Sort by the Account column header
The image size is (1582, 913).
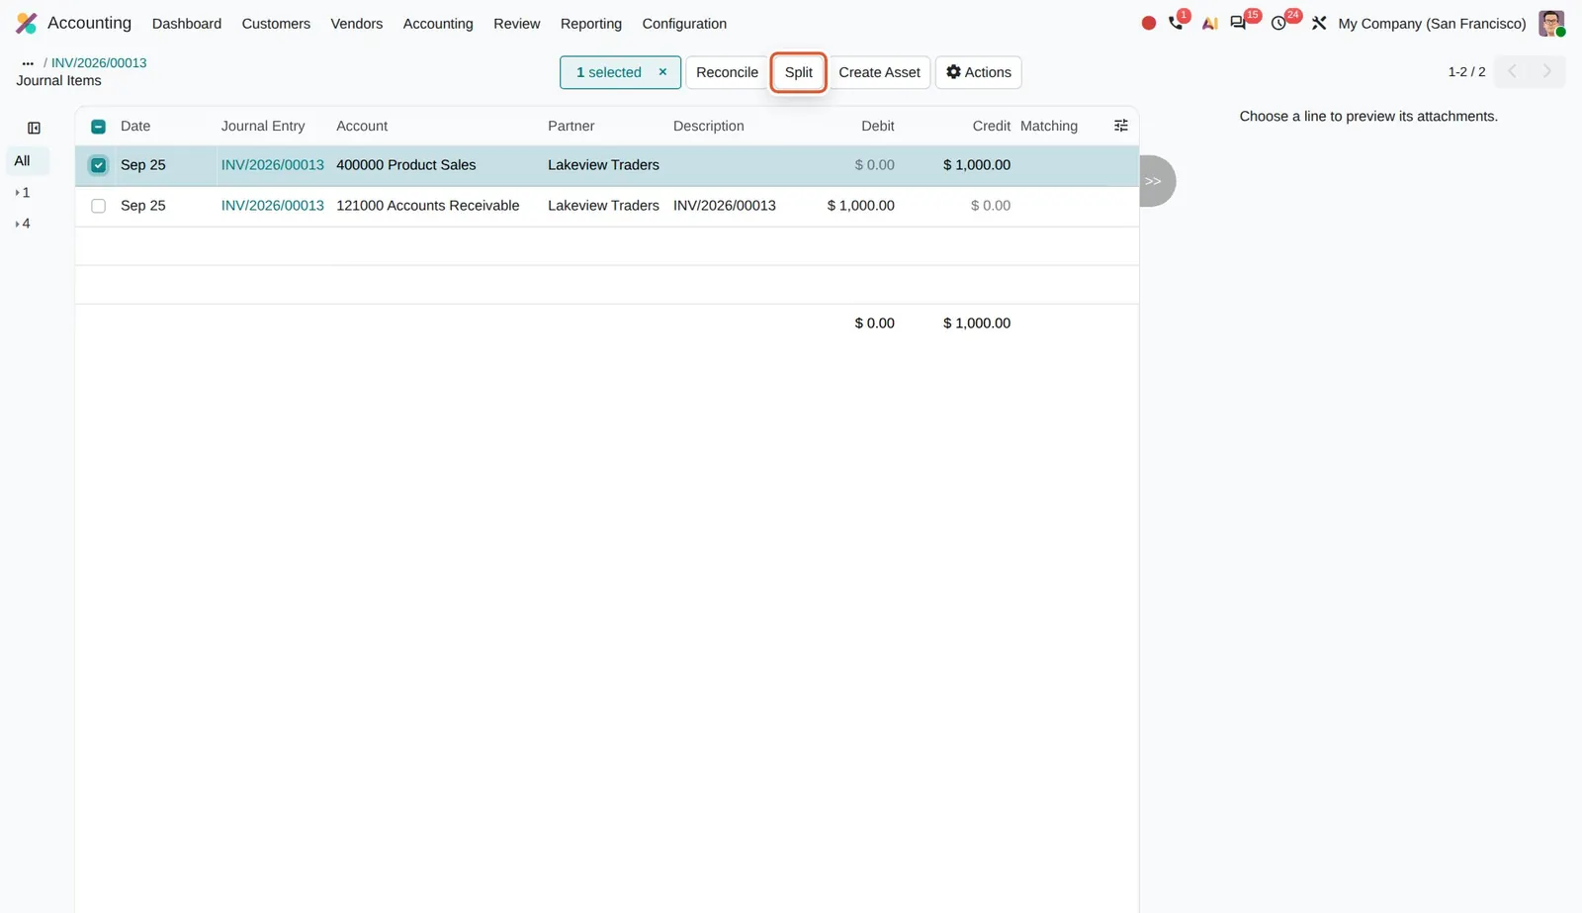pos(362,126)
